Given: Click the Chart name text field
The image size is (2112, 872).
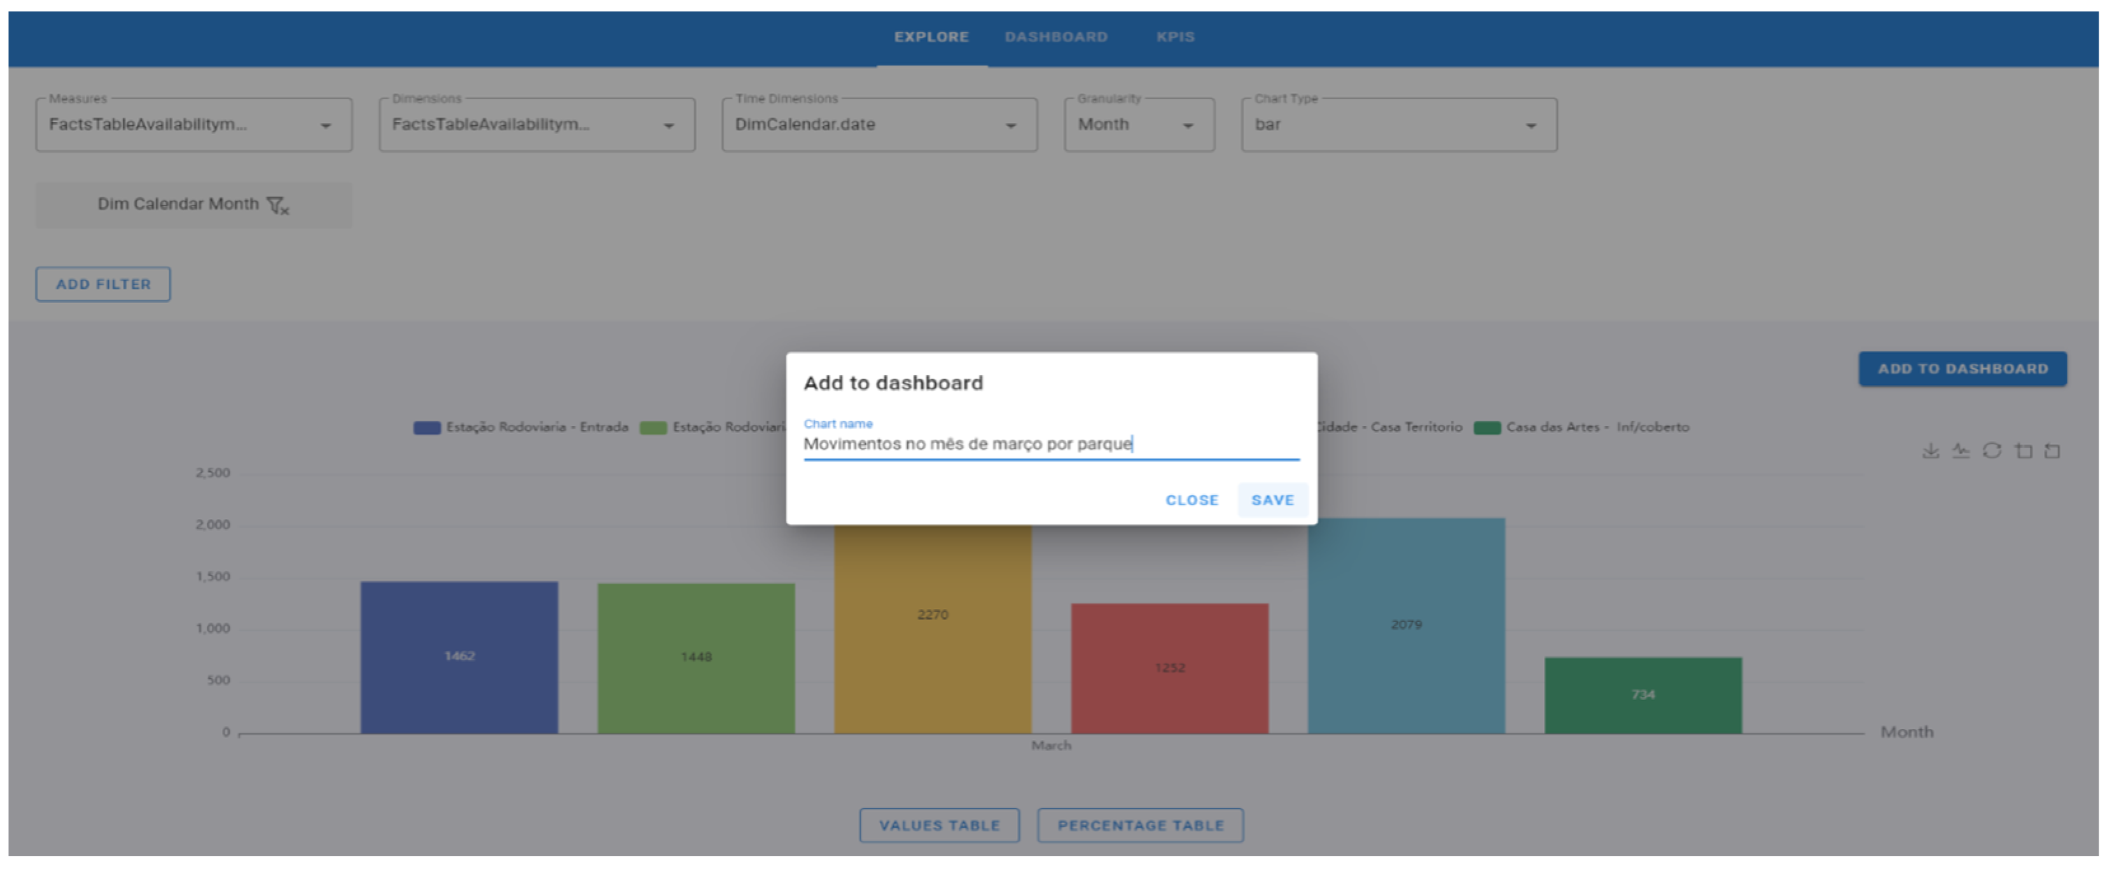Looking at the screenshot, I should tap(1050, 444).
